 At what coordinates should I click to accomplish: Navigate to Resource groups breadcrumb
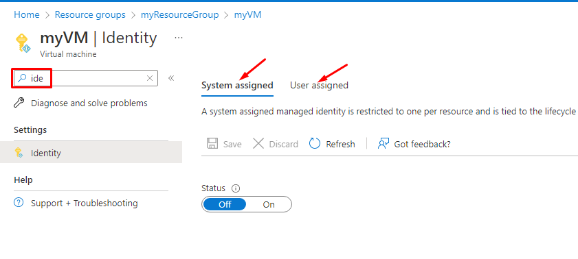click(90, 14)
